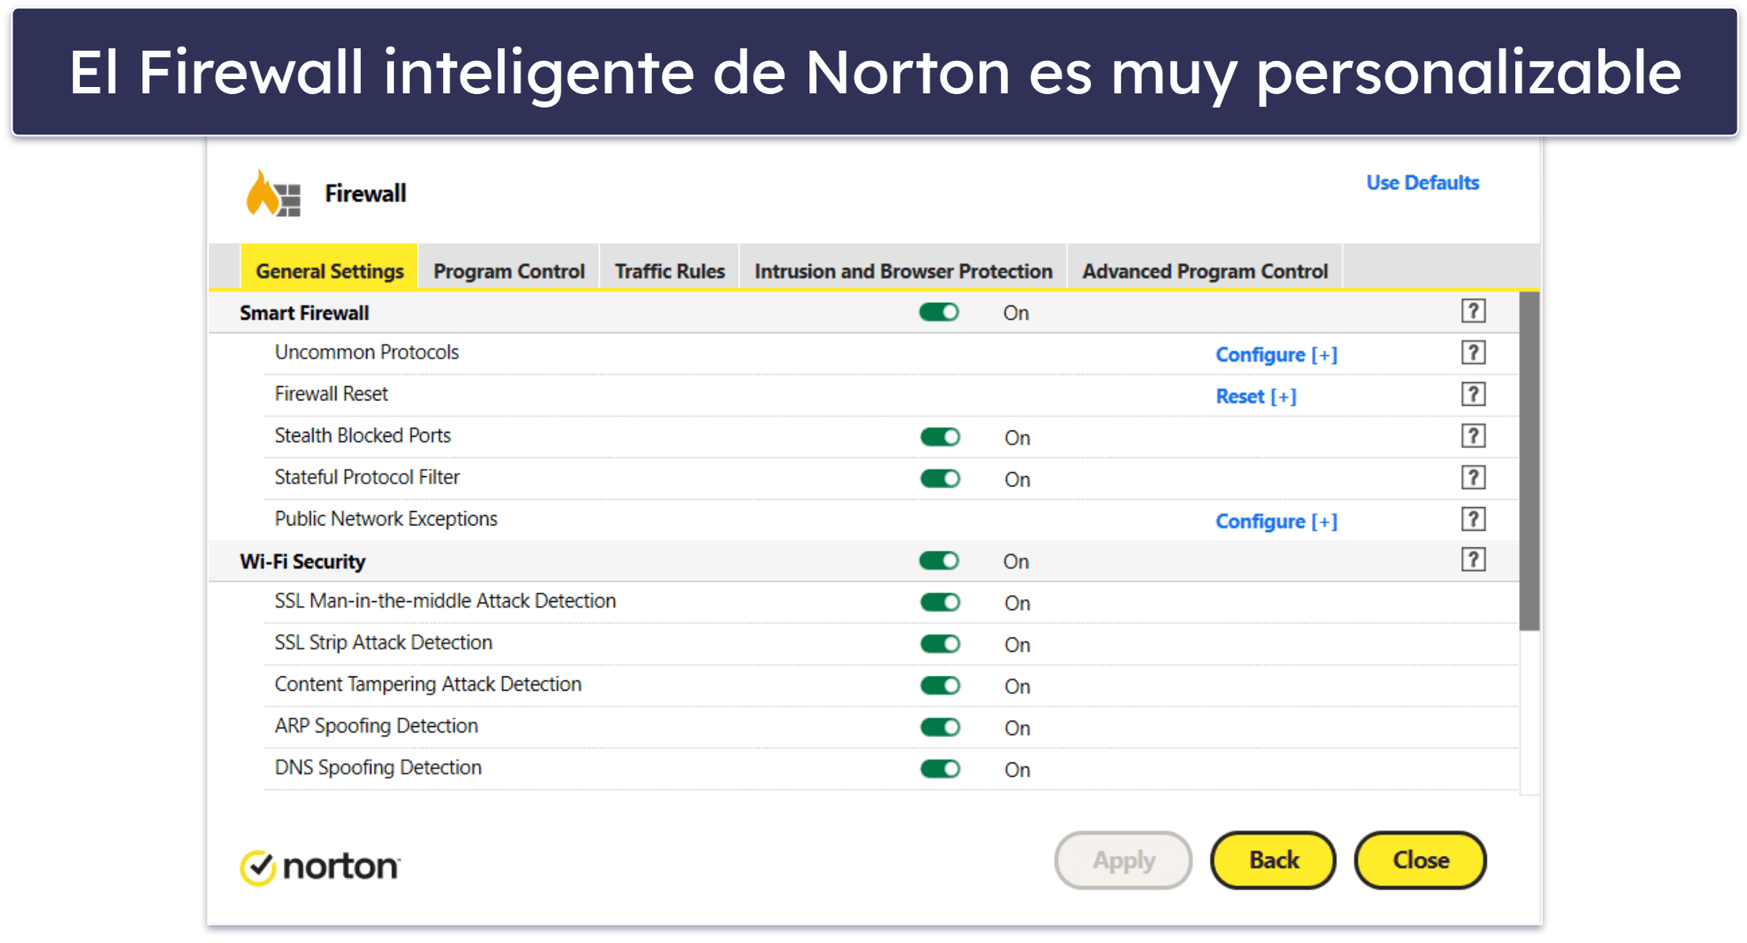The height and width of the screenshot is (943, 1747).
Task: Click the Content Tampering Attack Detection label
Action: 427,684
